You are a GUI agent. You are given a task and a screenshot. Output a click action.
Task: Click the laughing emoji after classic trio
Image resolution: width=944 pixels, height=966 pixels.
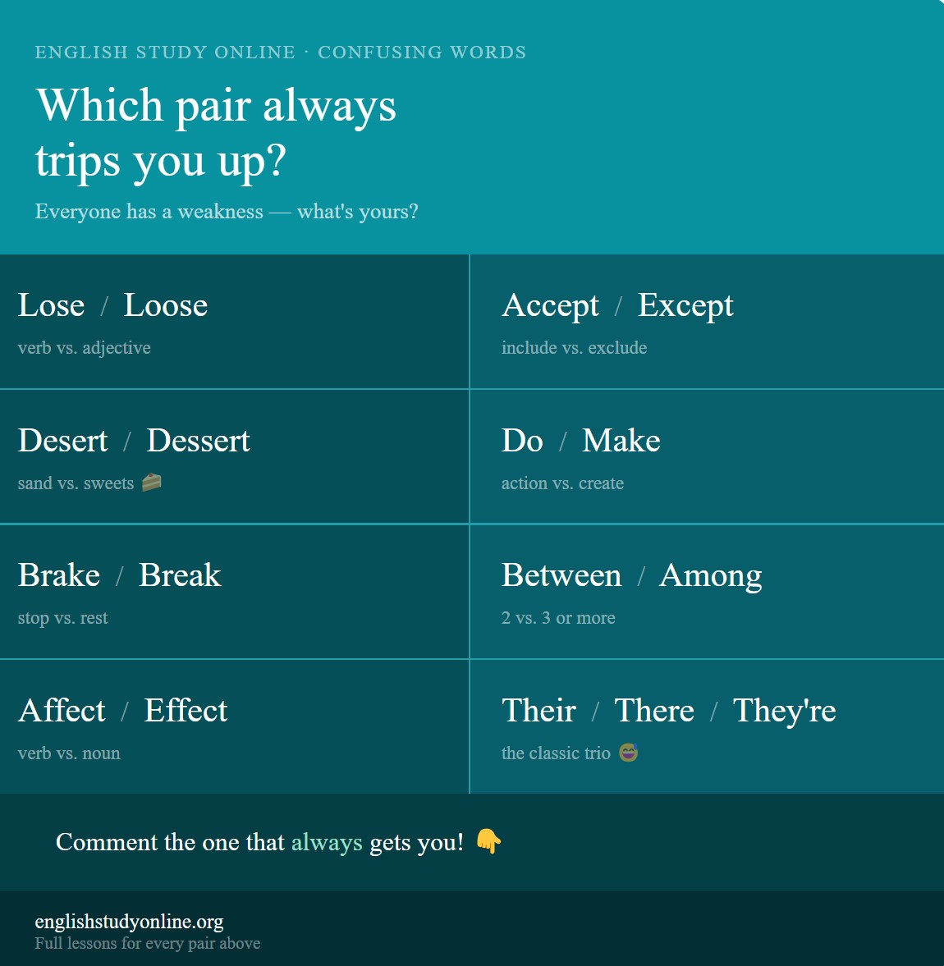[x=629, y=753]
